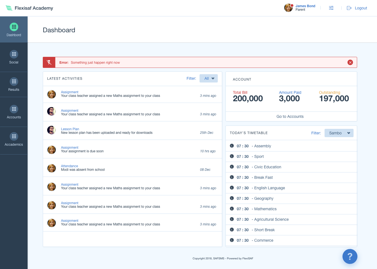Click the Social grid icon in sidebar
This screenshot has height=269, width=377.
coord(14,54)
